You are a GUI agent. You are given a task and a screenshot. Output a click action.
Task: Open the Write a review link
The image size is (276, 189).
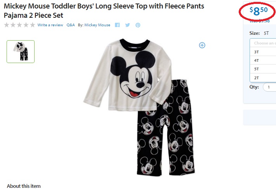(x=50, y=25)
